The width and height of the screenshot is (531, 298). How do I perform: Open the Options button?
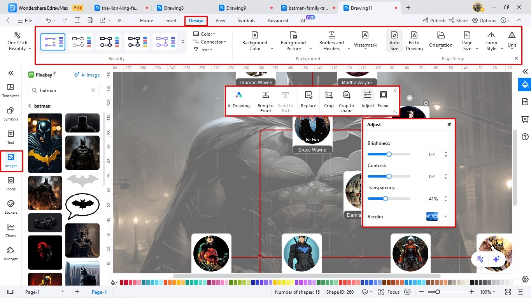tap(484, 20)
